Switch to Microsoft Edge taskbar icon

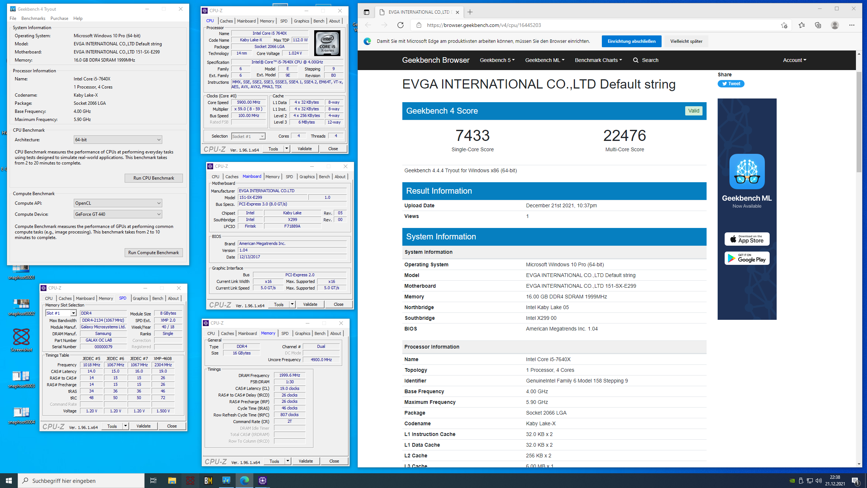pos(245,481)
